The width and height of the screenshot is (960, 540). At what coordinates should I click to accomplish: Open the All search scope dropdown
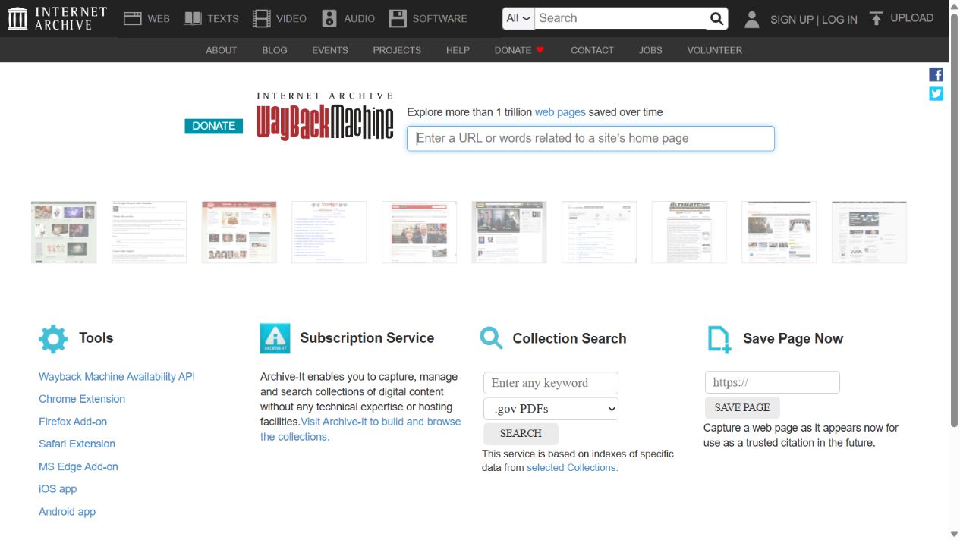coord(519,18)
